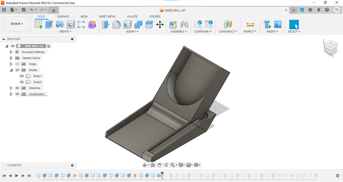The width and height of the screenshot is (343, 182).
Task: Save the document with the disk icon
Action: pyautogui.click(x=24, y=10)
